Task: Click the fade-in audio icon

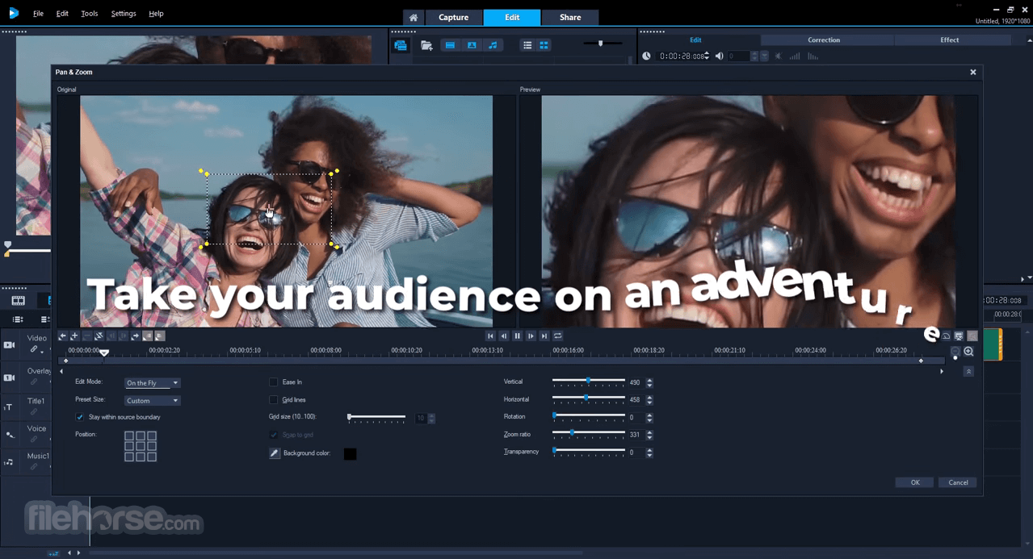Action: point(795,56)
